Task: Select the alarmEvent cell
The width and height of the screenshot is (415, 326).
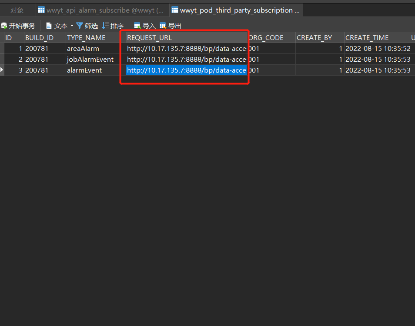Action: [x=96, y=70]
